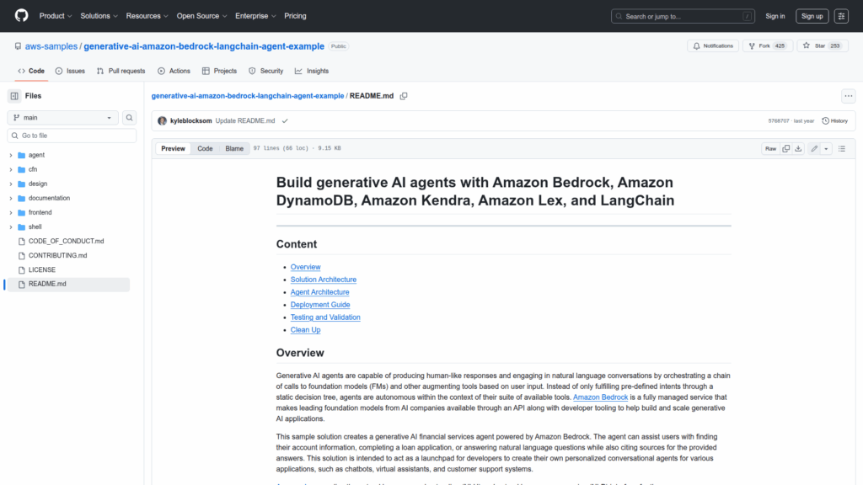This screenshot has width=863, height=485.
Task: Open the document outline icon
Action: 842,148
